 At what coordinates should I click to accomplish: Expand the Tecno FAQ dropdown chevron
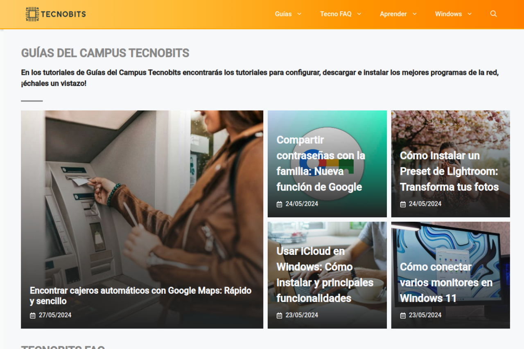tap(359, 14)
